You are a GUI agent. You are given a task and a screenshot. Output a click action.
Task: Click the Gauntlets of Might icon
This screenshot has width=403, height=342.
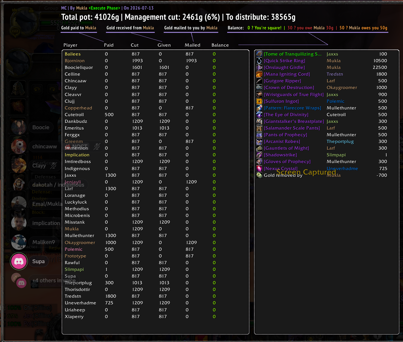[259, 148]
